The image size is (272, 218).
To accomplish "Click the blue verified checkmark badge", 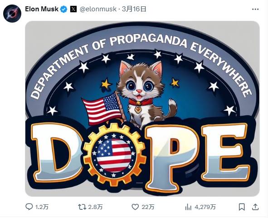I will [64, 9].
